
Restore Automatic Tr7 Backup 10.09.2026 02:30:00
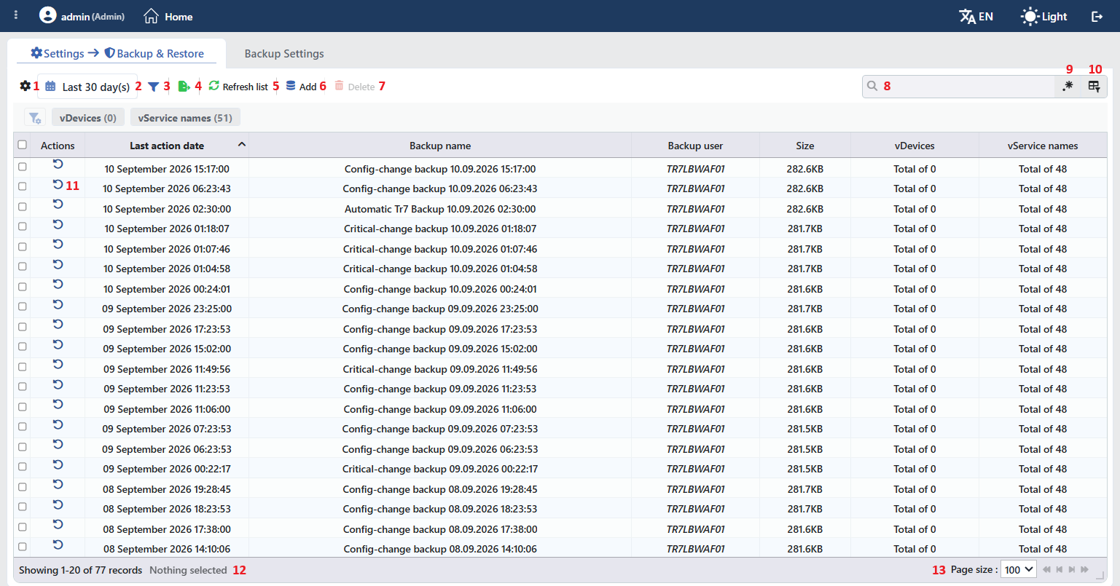point(58,205)
